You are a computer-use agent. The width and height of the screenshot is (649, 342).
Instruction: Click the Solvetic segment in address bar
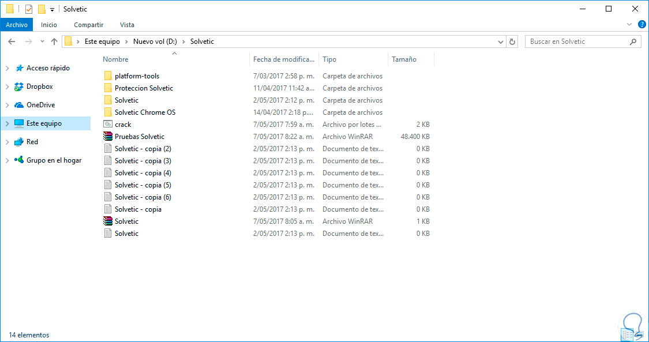tap(202, 42)
